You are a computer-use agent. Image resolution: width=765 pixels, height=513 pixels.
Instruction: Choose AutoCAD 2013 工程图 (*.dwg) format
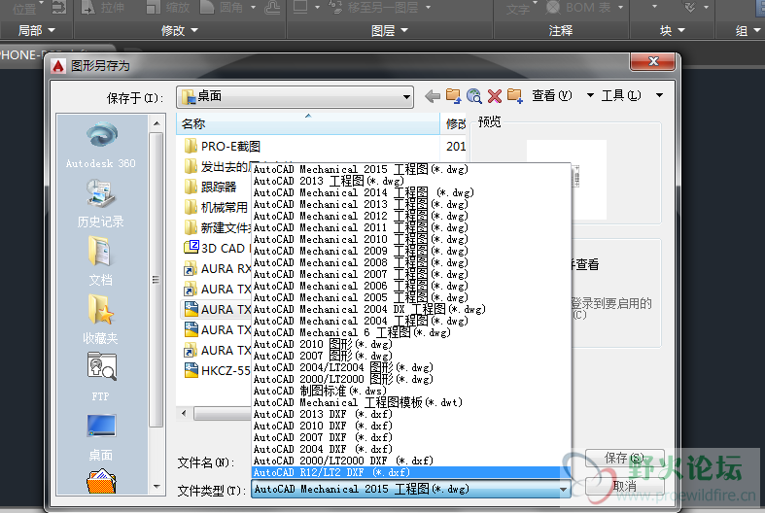click(x=411, y=181)
